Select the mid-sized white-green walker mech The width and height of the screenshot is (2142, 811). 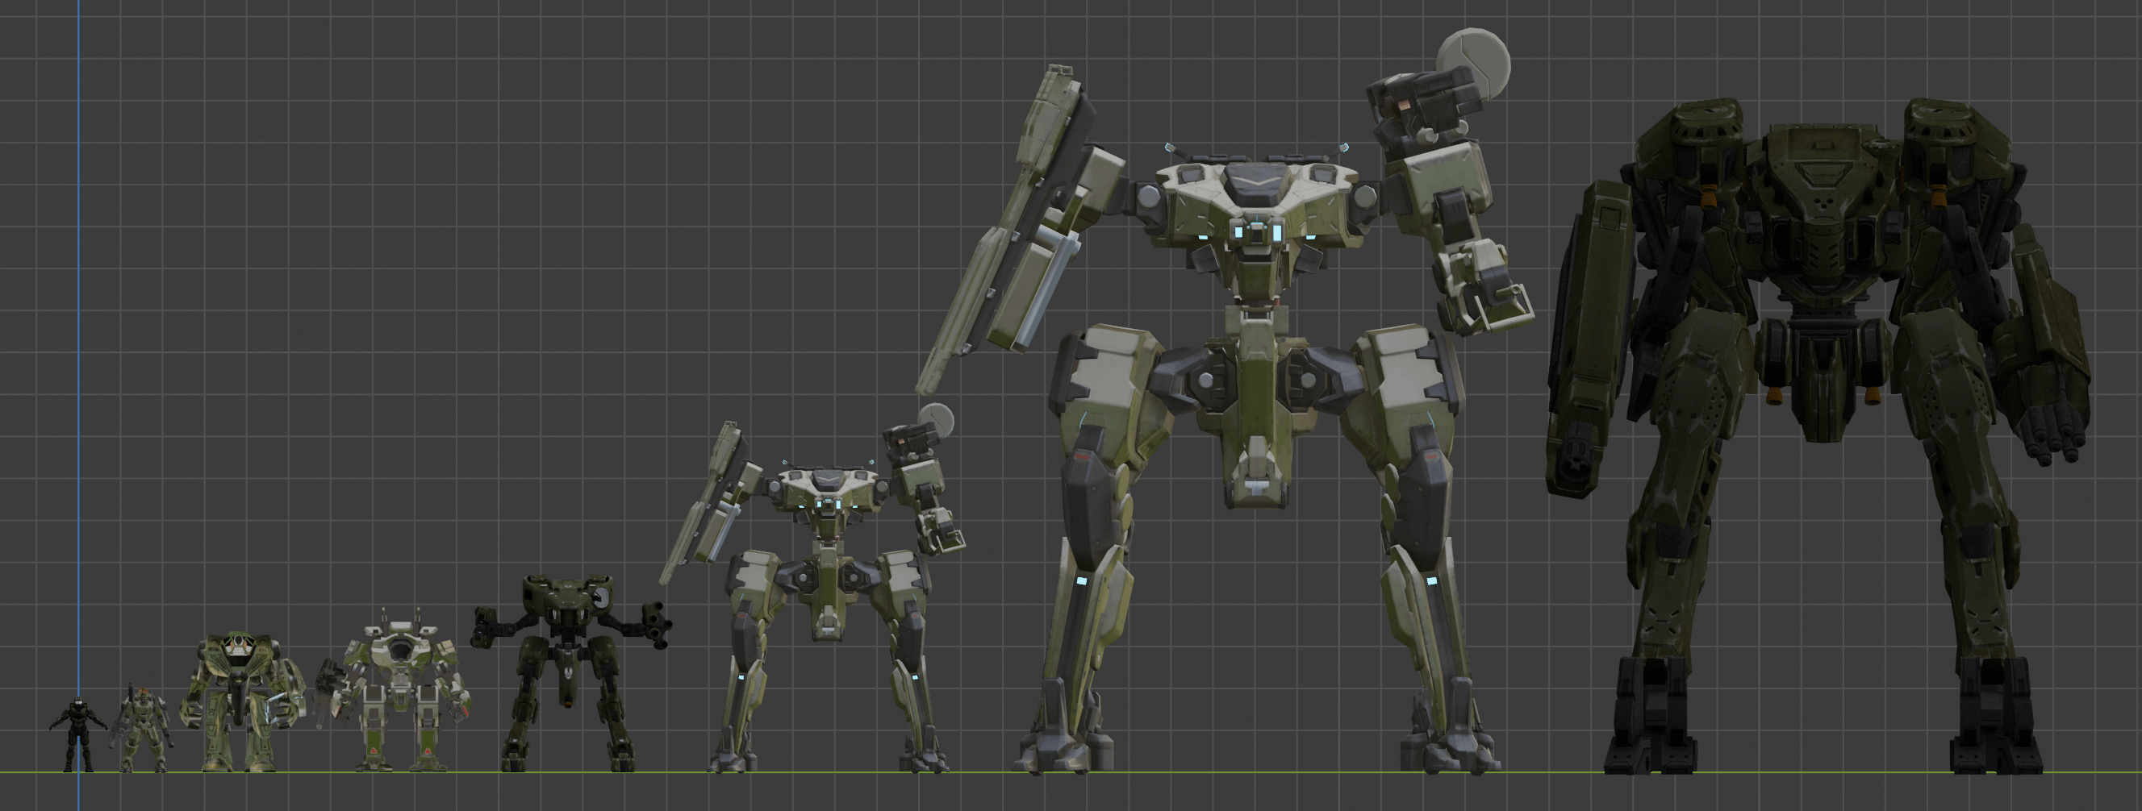(x=812, y=588)
